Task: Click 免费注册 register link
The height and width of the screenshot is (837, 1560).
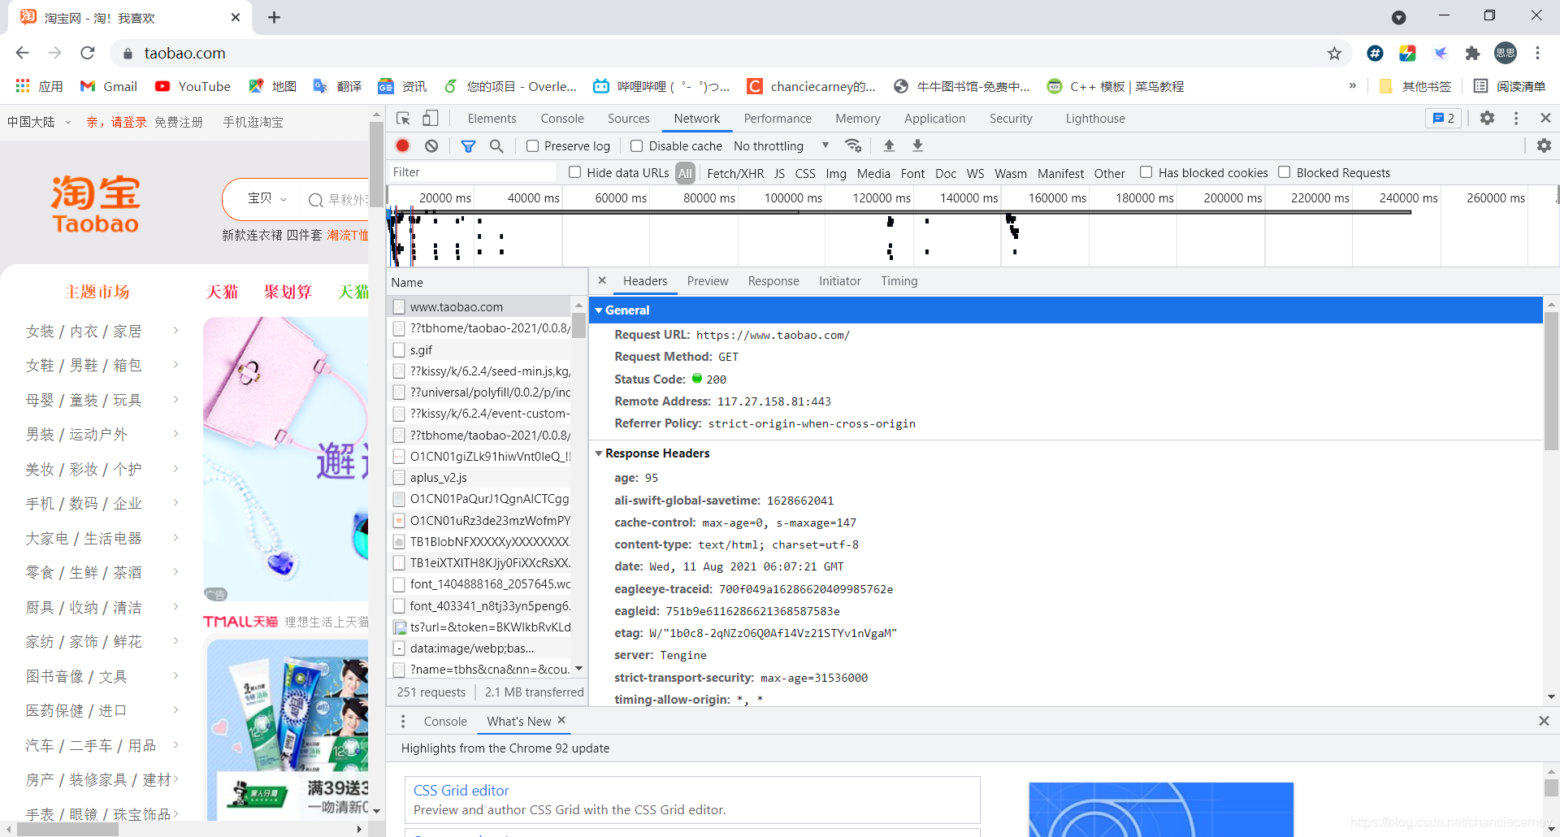Action: [x=179, y=122]
